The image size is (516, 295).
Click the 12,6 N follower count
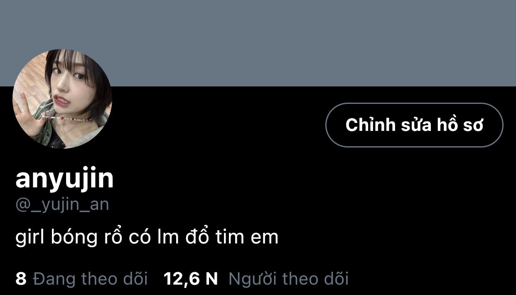coord(191,278)
